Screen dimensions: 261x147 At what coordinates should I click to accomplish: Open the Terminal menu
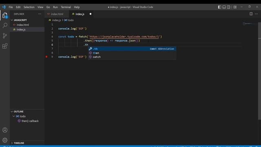66,7
